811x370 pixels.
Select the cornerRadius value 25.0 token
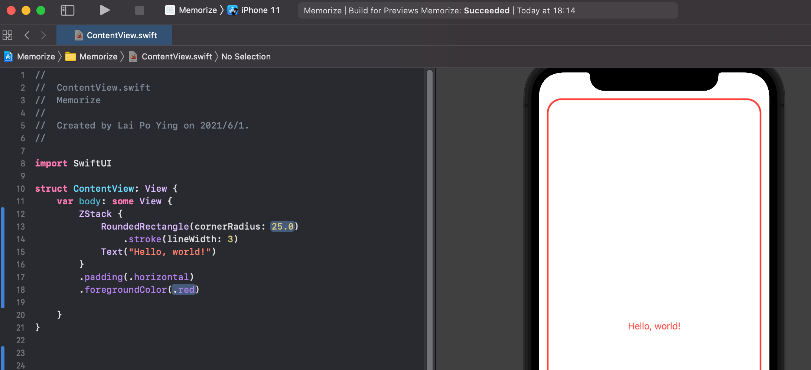pos(283,226)
